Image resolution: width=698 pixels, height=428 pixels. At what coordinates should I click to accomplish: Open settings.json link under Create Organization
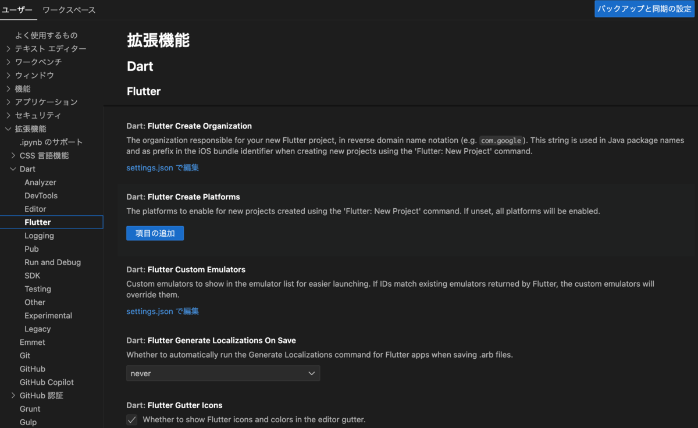point(163,167)
